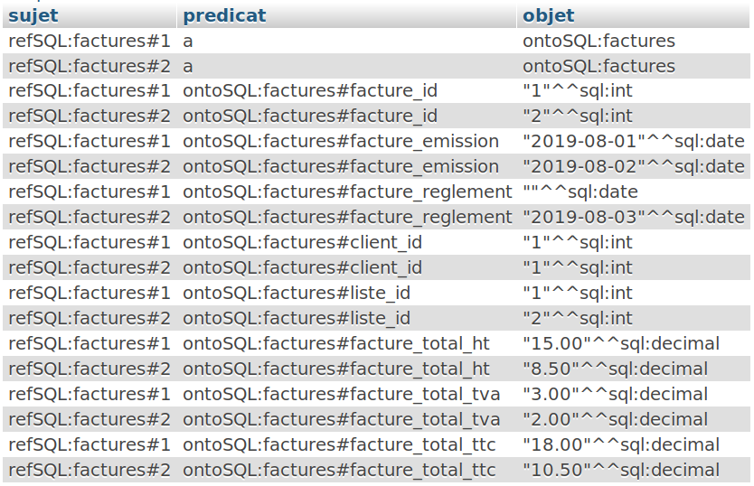
Task: Select predicate facture_total_ht for factures#1
Action: 336,344
